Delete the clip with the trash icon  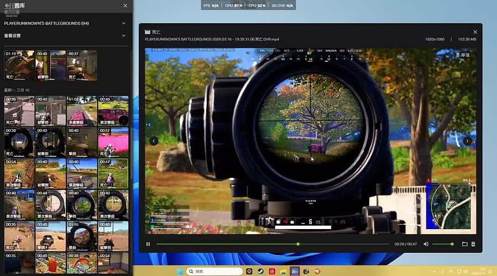473,244
